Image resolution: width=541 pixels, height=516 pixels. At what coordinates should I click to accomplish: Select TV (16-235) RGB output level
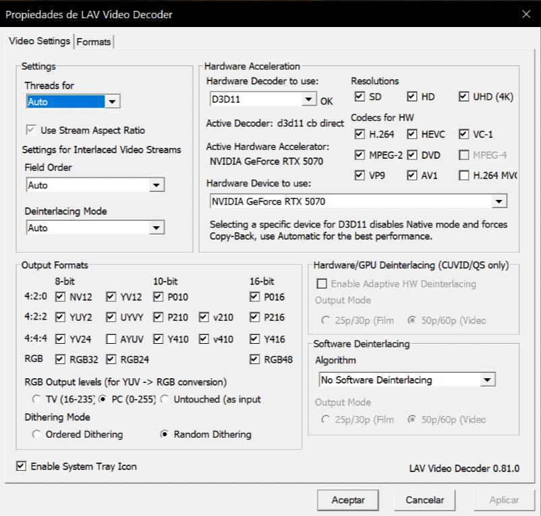point(37,399)
